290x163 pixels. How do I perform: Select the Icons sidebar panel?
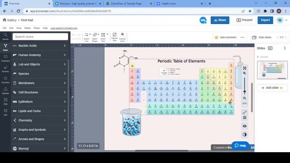pyautogui.click(x=5, y=47)
